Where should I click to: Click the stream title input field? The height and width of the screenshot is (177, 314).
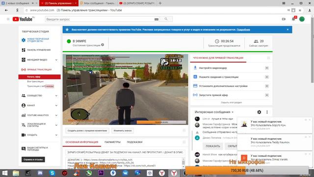126,152
